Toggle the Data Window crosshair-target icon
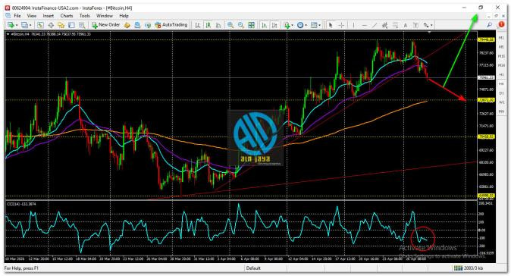Image resolution: width=511 pixels, height=276 pixels. [51, 25]
